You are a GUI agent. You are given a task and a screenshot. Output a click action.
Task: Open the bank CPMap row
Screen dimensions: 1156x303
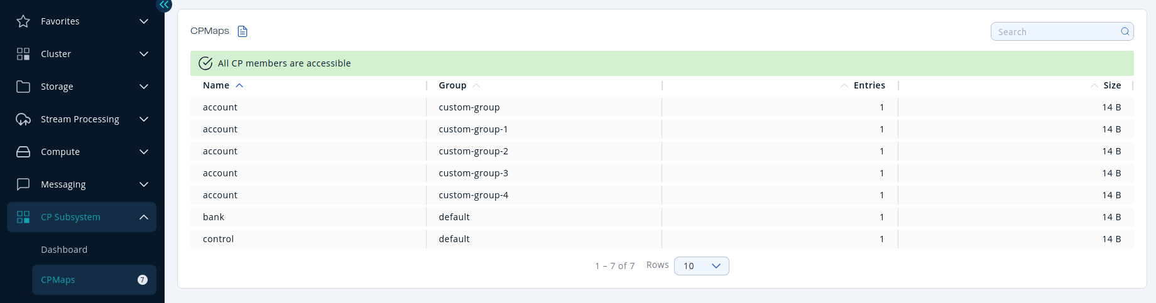tap(214, 217)
